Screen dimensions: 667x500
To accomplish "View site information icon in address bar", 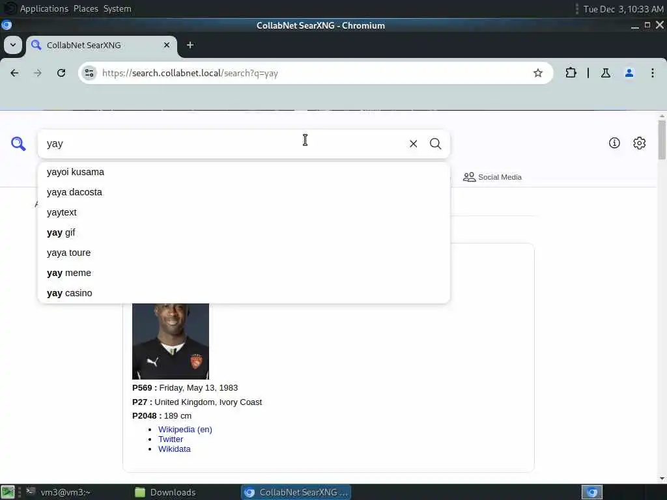I will point(89,73).
